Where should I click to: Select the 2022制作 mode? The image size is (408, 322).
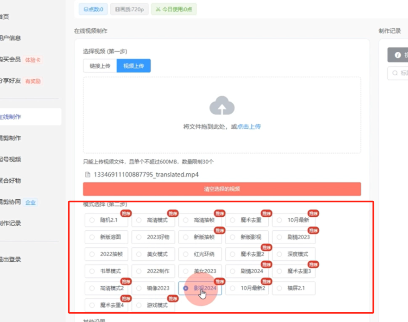click(x=153, y=271)
